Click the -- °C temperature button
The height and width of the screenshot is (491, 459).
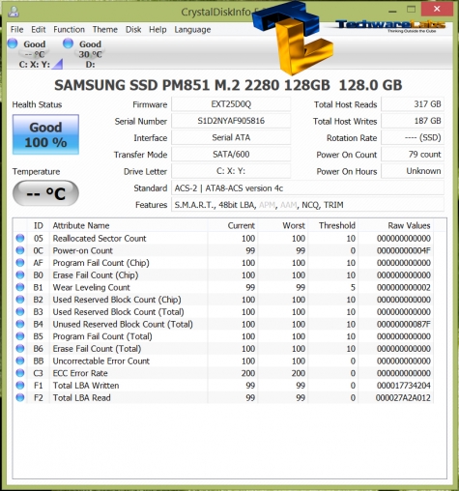(x=45, y=193)
